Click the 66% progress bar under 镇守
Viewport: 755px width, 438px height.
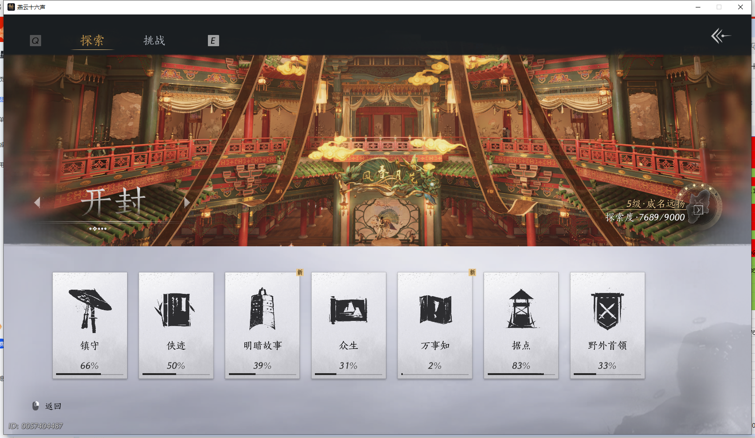tap(90, 374)
